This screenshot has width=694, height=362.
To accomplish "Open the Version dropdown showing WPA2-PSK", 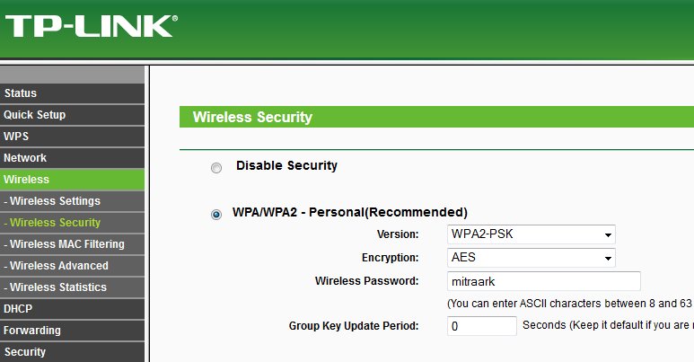I will (x=531, y=234).
